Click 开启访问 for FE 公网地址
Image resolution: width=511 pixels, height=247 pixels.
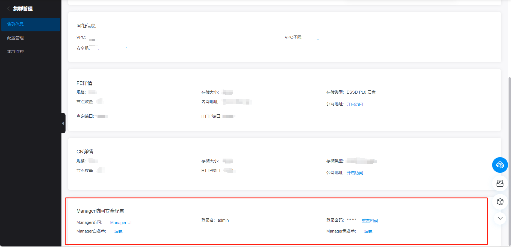pyautogui.click(x=355, y=104)
